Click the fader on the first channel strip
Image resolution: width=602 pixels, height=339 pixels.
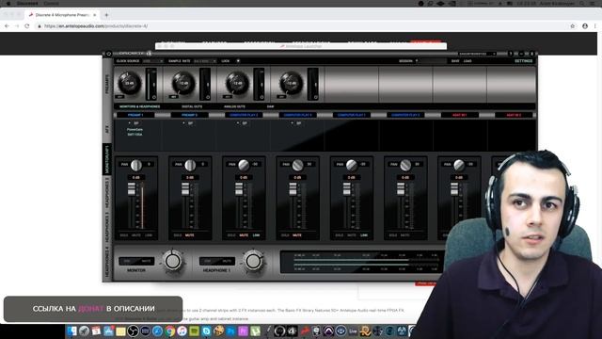pyautogui.click(x=132, y=188)
